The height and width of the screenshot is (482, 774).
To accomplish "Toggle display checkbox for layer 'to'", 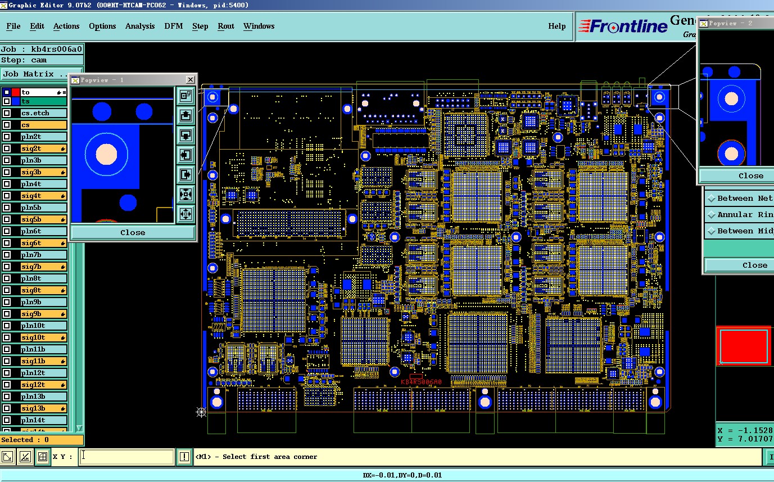I will coord(7,92).
